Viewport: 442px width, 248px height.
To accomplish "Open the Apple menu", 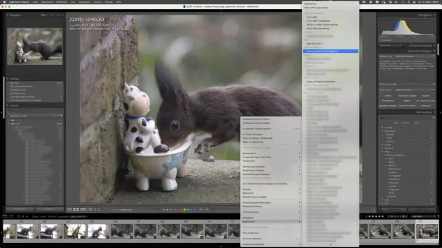I will coord(4,2).
